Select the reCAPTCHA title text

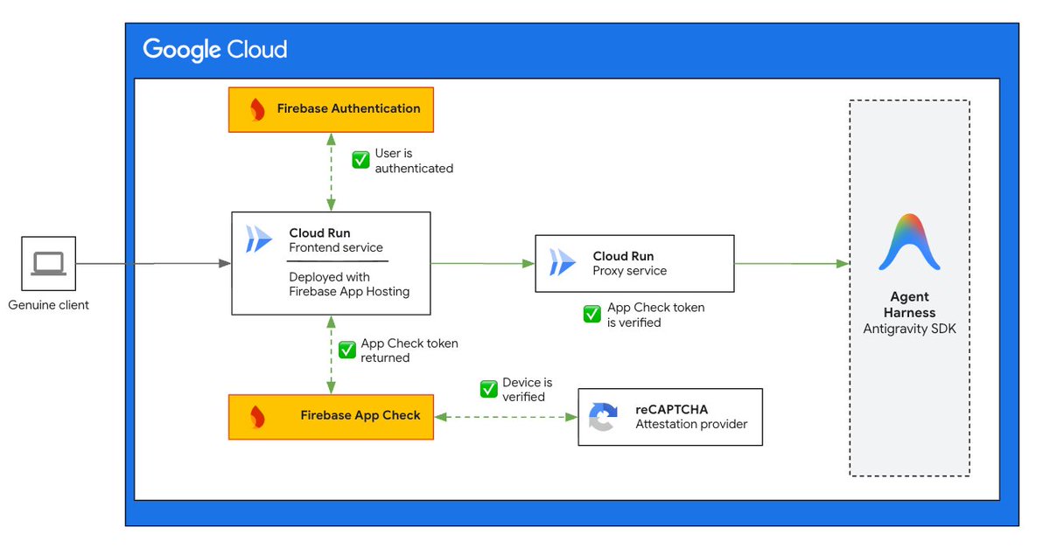(x=670, y=409)
